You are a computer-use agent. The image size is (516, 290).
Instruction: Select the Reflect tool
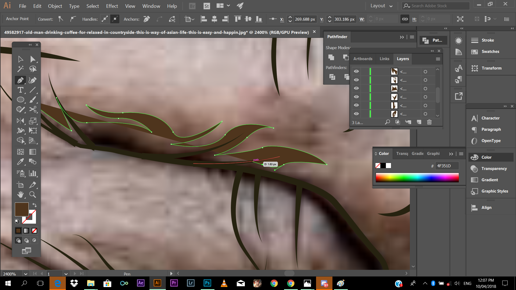(x=20, y=121)
